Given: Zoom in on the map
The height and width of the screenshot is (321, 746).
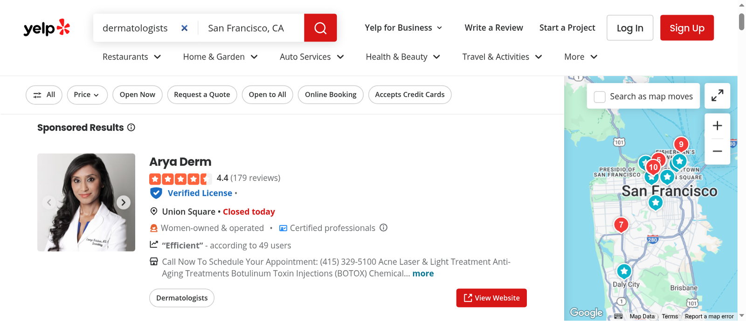Looking at the screenshot, I should click(717, 126).
